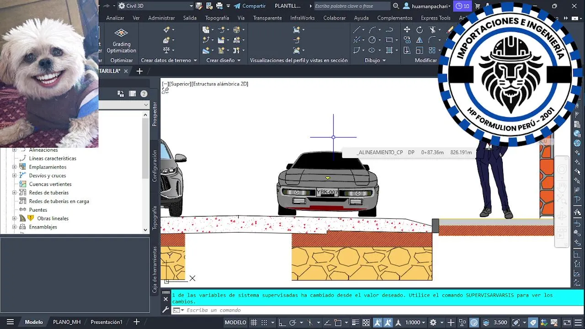Expand the Obras lineales tree node
This screenshot has width=585, height=329.
point(14,218)
